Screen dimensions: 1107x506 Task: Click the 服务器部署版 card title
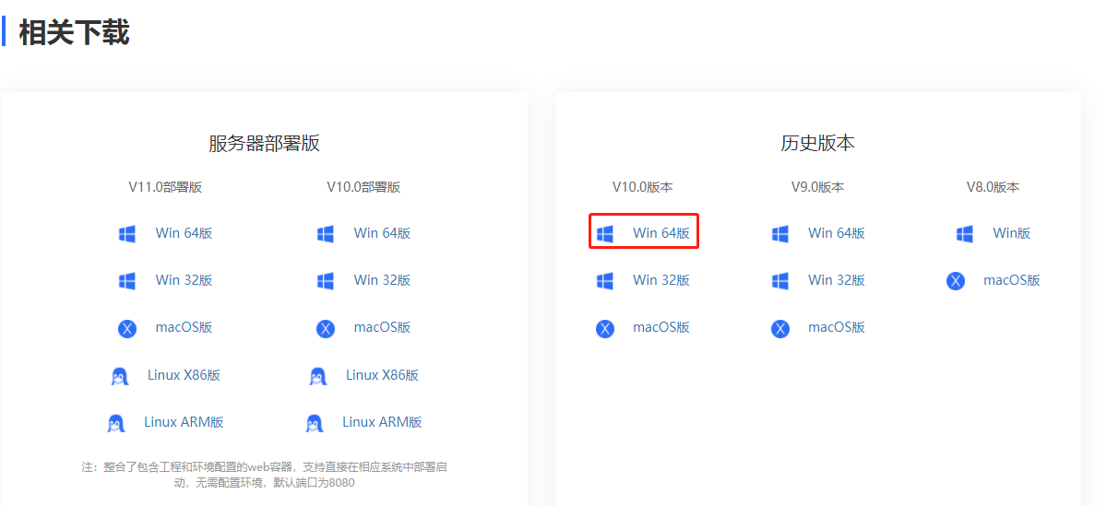(264, 143)
